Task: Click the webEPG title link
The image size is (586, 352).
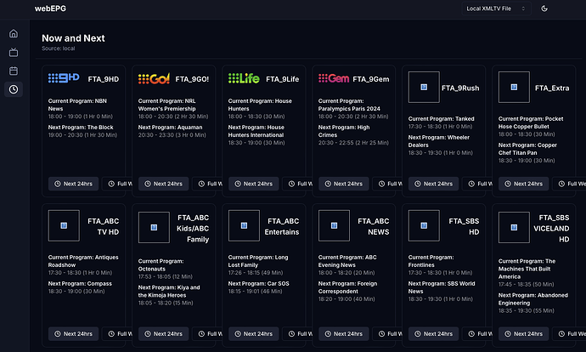Action: coord(50,9)
